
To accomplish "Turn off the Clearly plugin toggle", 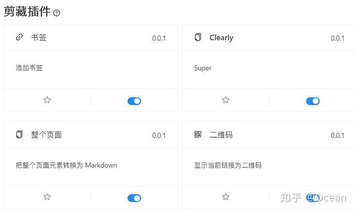I will coord(312,101).
